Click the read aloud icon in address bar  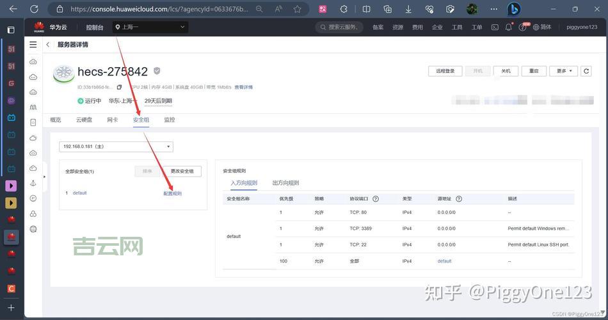click(278, 9)
